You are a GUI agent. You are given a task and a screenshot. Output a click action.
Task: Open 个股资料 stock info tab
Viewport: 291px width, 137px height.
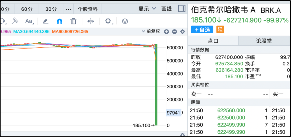click(x=88, y=9)
